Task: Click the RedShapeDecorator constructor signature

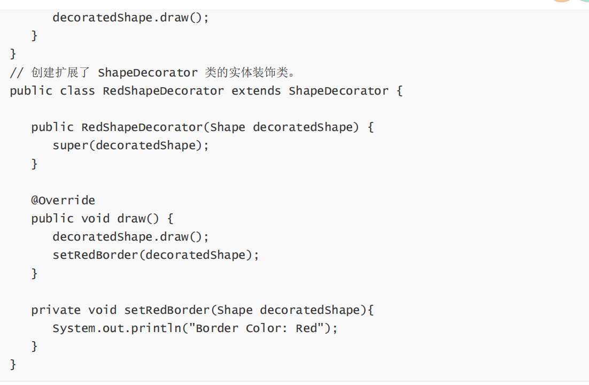Action: [x=203, y=127]
